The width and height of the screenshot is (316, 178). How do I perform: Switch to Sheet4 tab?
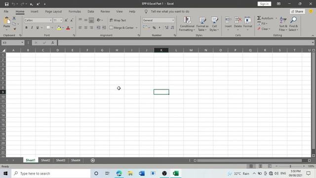tap(76, 160)
